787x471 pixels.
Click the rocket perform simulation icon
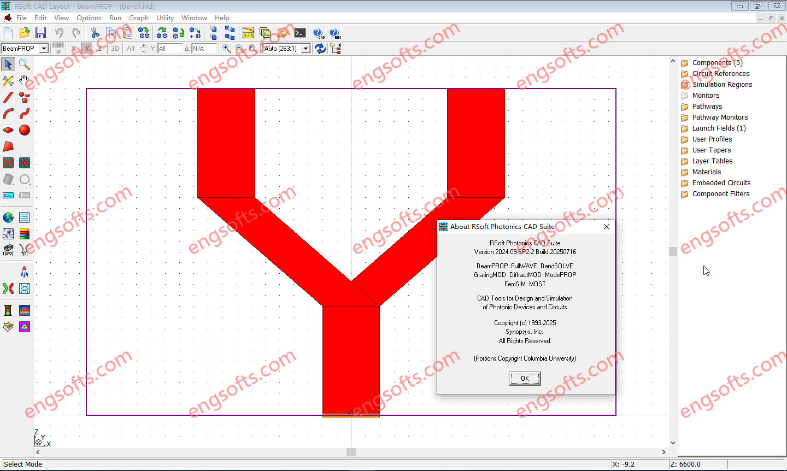25,272
